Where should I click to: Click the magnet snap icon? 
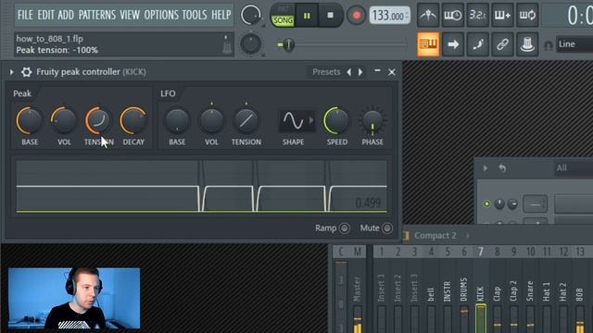(x=548, y=45)
